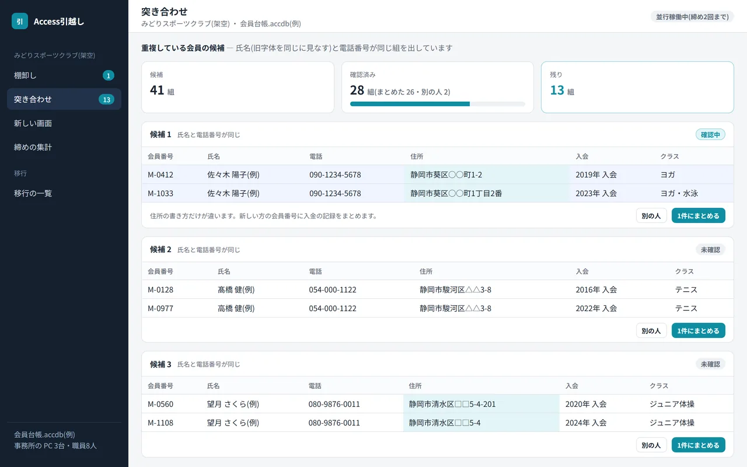This screenshot has height=467, width=747.
Task: Click phone 054-000-1122 in row M-0128
Action: (x=333, y=290)
